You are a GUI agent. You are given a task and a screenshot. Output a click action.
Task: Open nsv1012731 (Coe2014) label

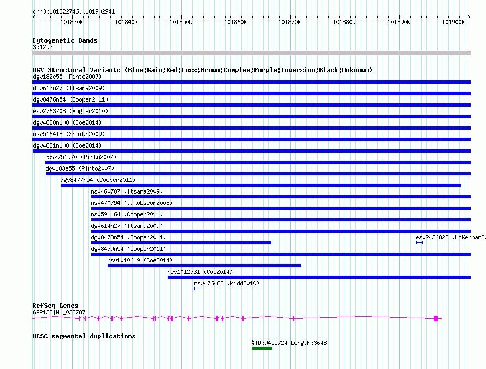click(x=200, y=272)
